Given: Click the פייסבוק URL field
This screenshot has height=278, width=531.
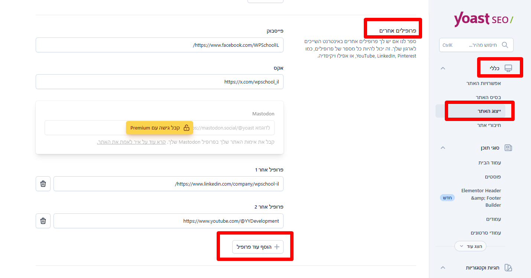Looking at the screenshot, I should coord(159,45).
